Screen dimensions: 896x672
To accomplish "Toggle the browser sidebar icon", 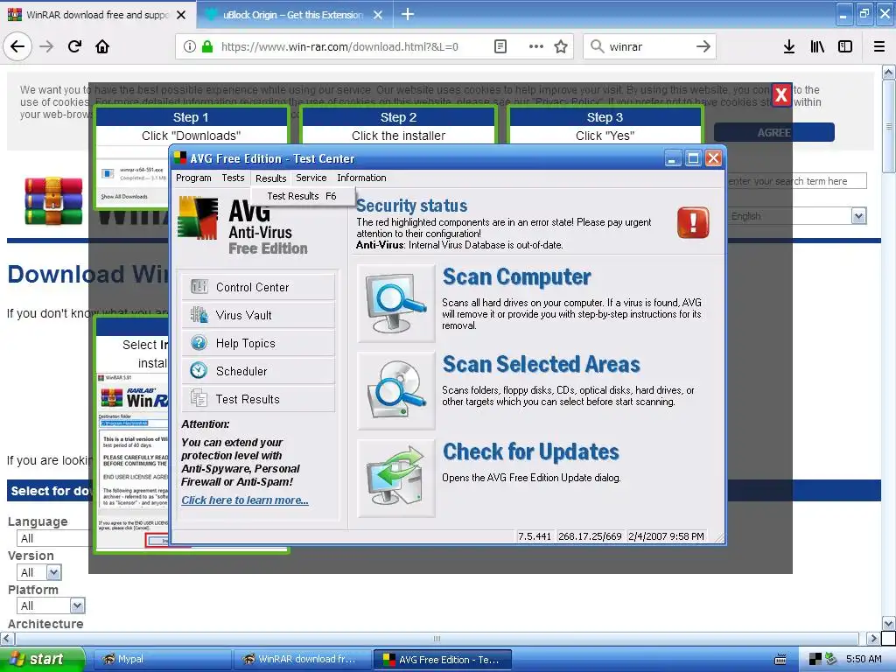I will coord(845,47).
